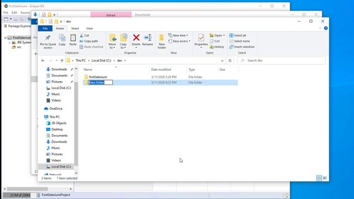Click the Paste ribbon icon
The width and height of the screenshot is (354, 199).
73,38
